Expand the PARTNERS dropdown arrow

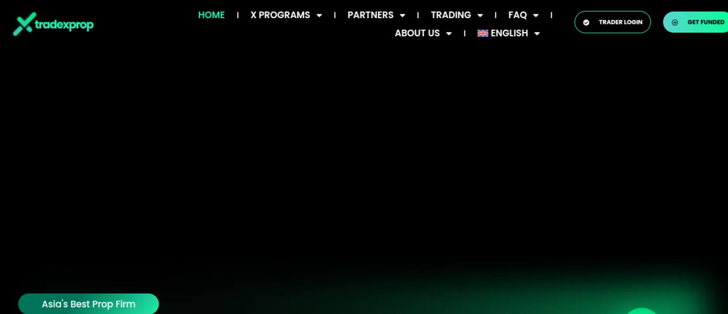403,15
